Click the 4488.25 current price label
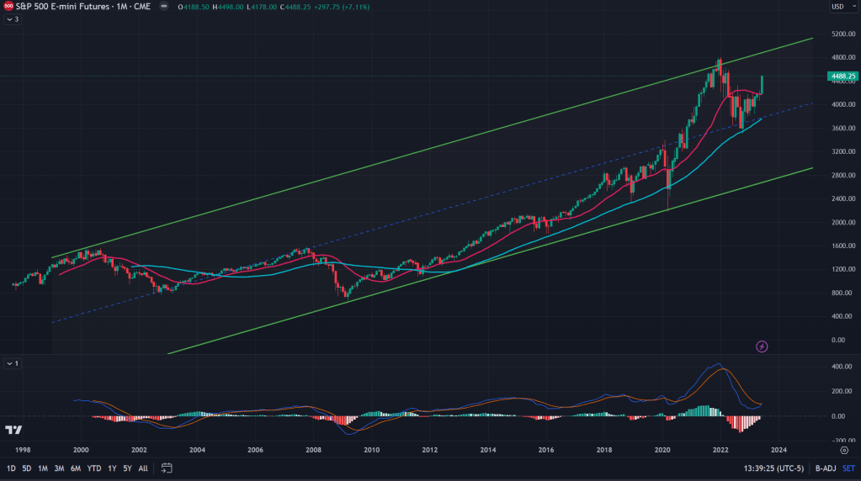The width and height of the screenshot is (861, 481). point(842,77)
